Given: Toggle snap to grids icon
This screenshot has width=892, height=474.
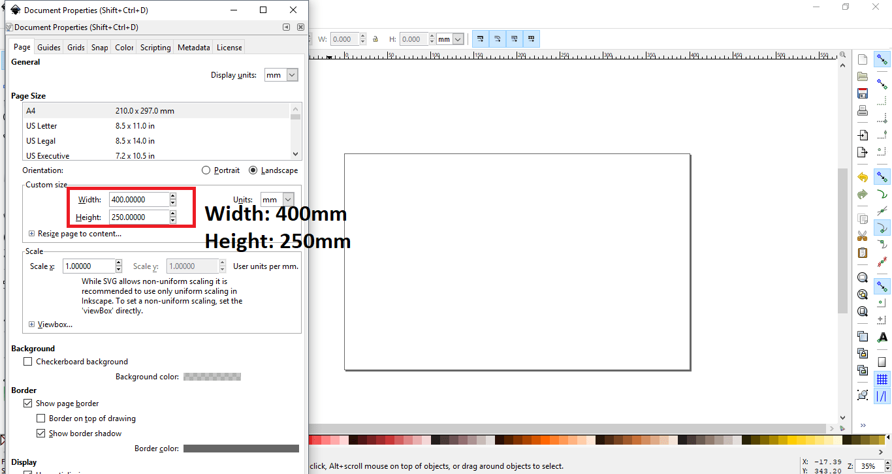Looking at the screenshot, I should [882, 379].
